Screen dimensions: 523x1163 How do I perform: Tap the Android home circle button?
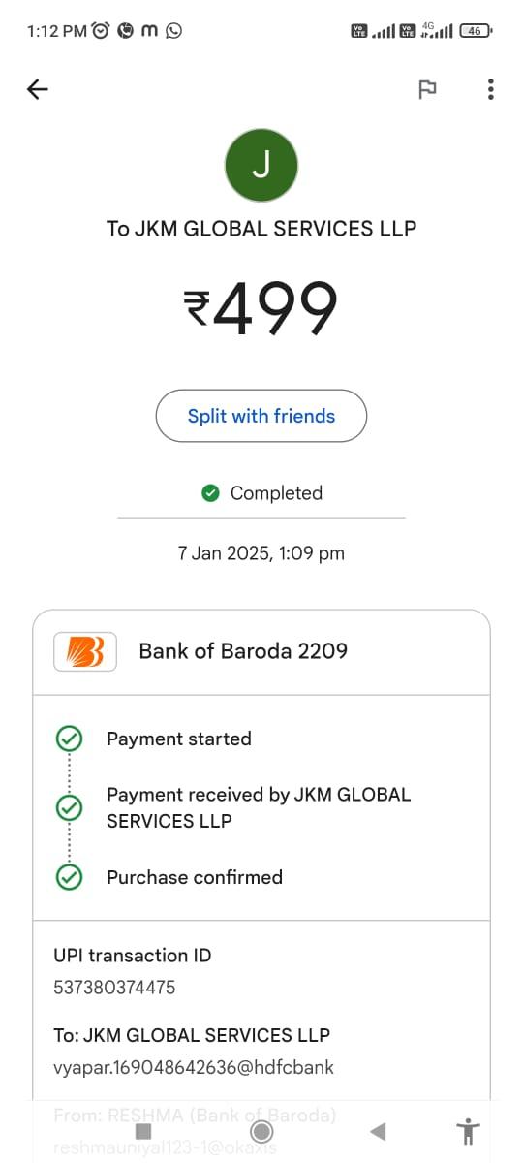(261, 1131)
